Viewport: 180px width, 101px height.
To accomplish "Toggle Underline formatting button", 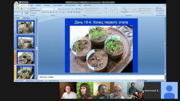I will coord(48,12).
